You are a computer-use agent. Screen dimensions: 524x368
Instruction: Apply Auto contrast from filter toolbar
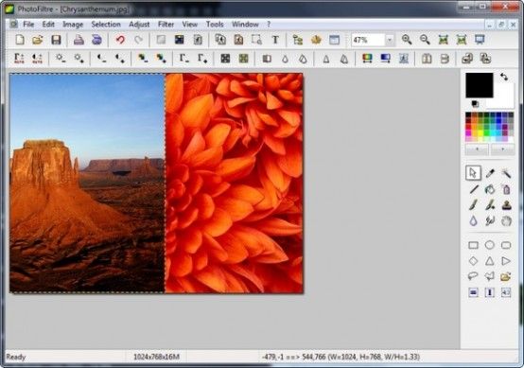(37, 59)
